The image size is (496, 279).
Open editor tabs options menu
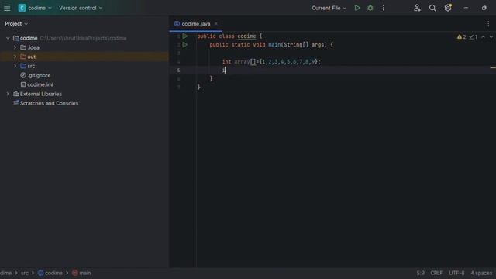point(488,24)
